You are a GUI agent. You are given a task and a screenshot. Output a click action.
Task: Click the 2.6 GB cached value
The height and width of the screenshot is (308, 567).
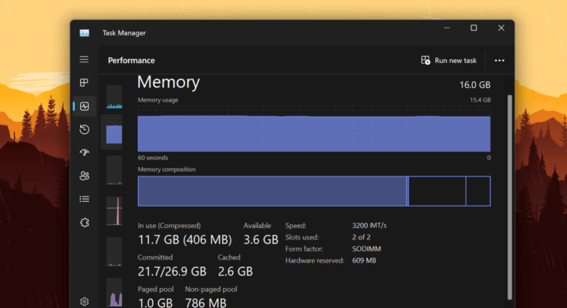[x=235, y=271]
